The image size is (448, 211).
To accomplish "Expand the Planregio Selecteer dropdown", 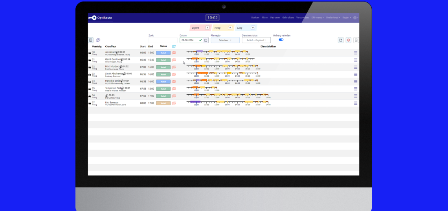I will click(225, 40).
